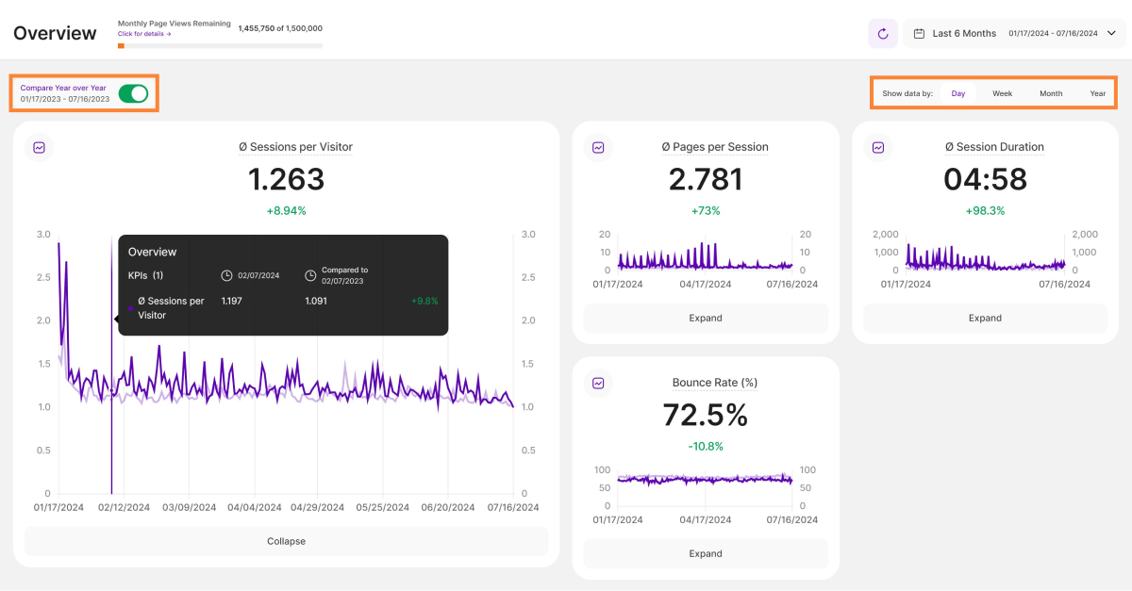Click chart icon on Session Duration card
Screen dimensions: 1132x591
877,148
